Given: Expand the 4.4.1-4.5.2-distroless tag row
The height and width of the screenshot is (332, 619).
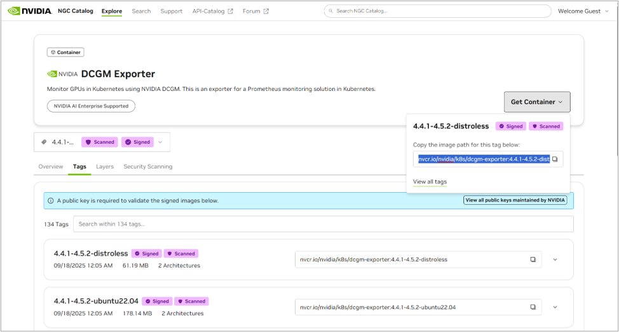Looking at the screenshot, I should point(555,259).
